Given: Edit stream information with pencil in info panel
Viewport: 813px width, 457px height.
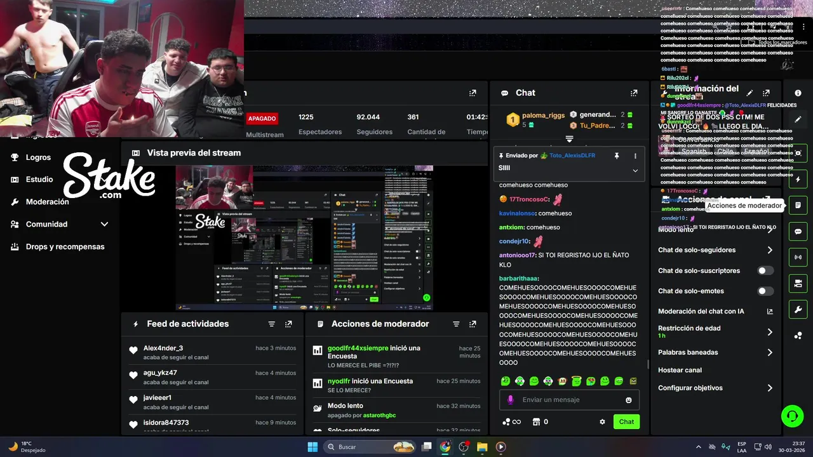Looking at the screenshot, I should (x=749, y=93).
